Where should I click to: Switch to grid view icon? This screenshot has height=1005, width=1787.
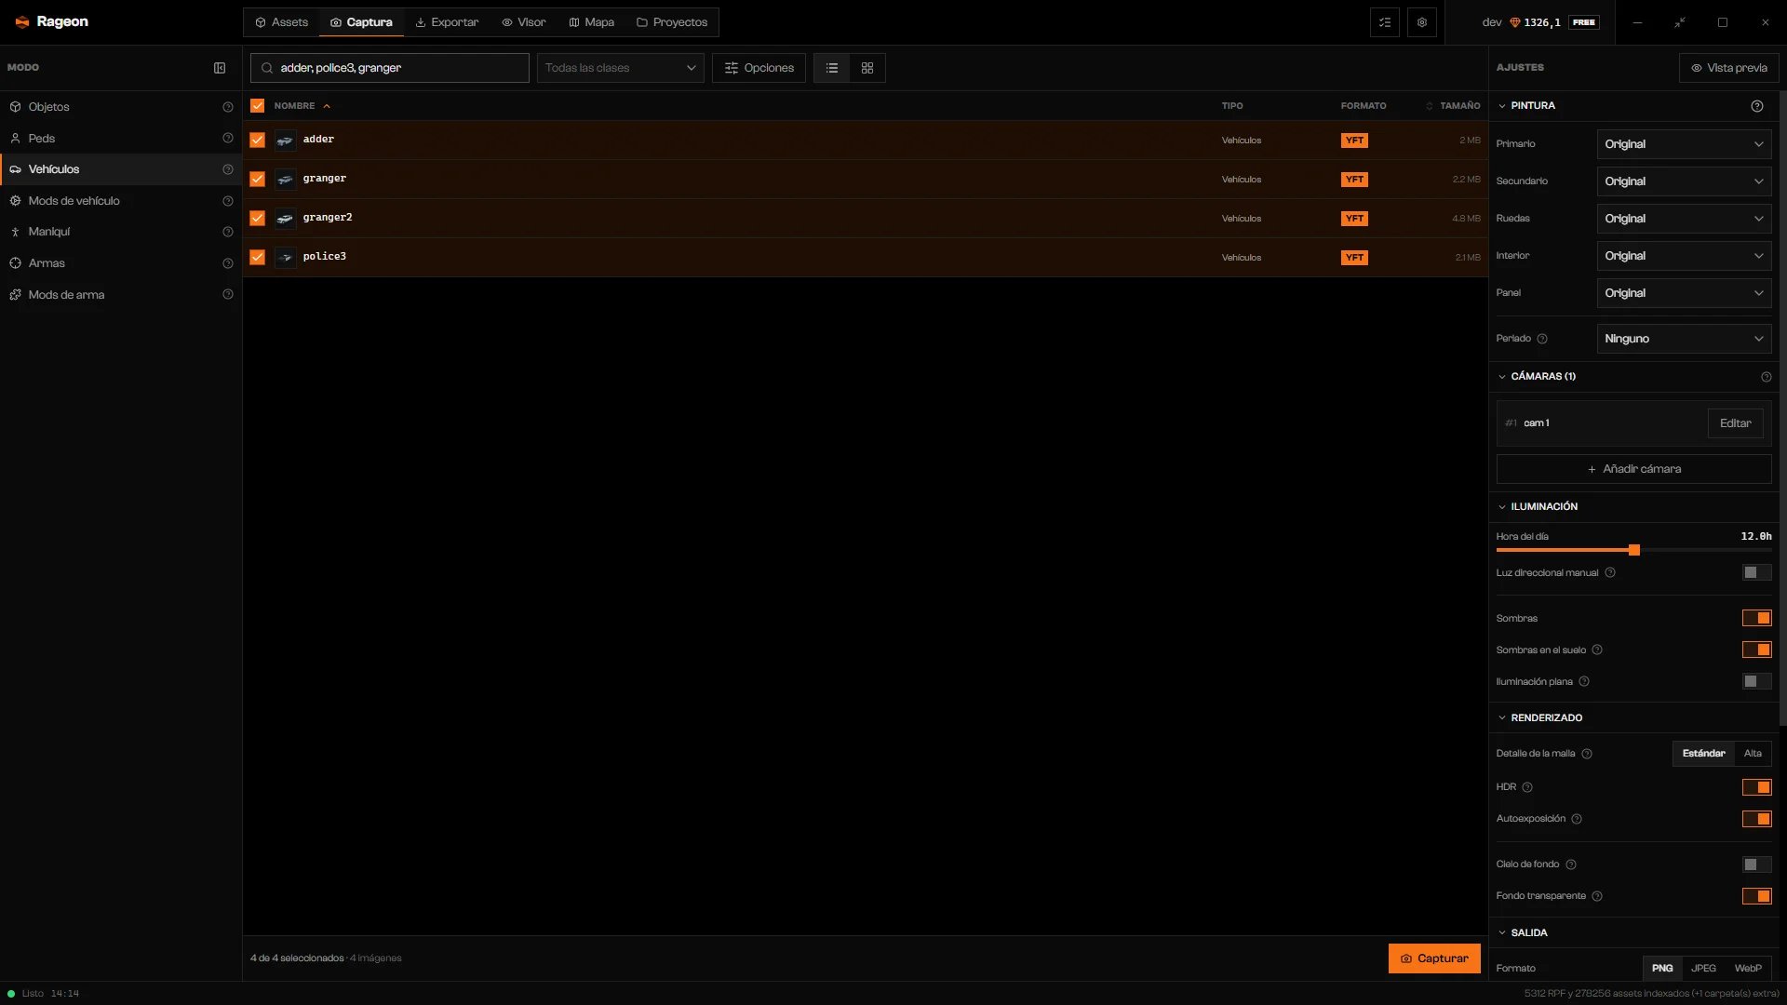(x=867, y=68)
